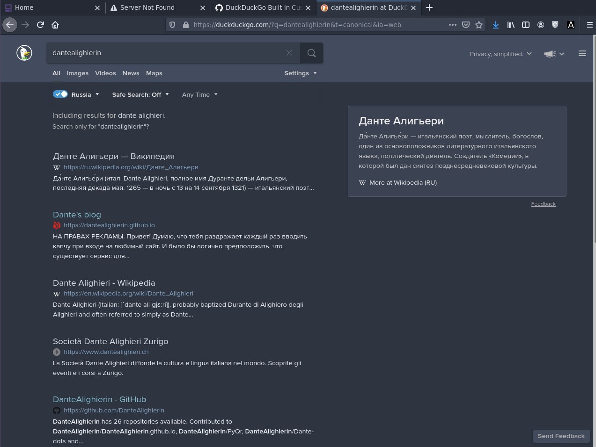The width and height of the screenshot is (596, 447).
Task: Click the shield extension icon in the toolbar
Action: pyautogui.click(x=555, y=25)
